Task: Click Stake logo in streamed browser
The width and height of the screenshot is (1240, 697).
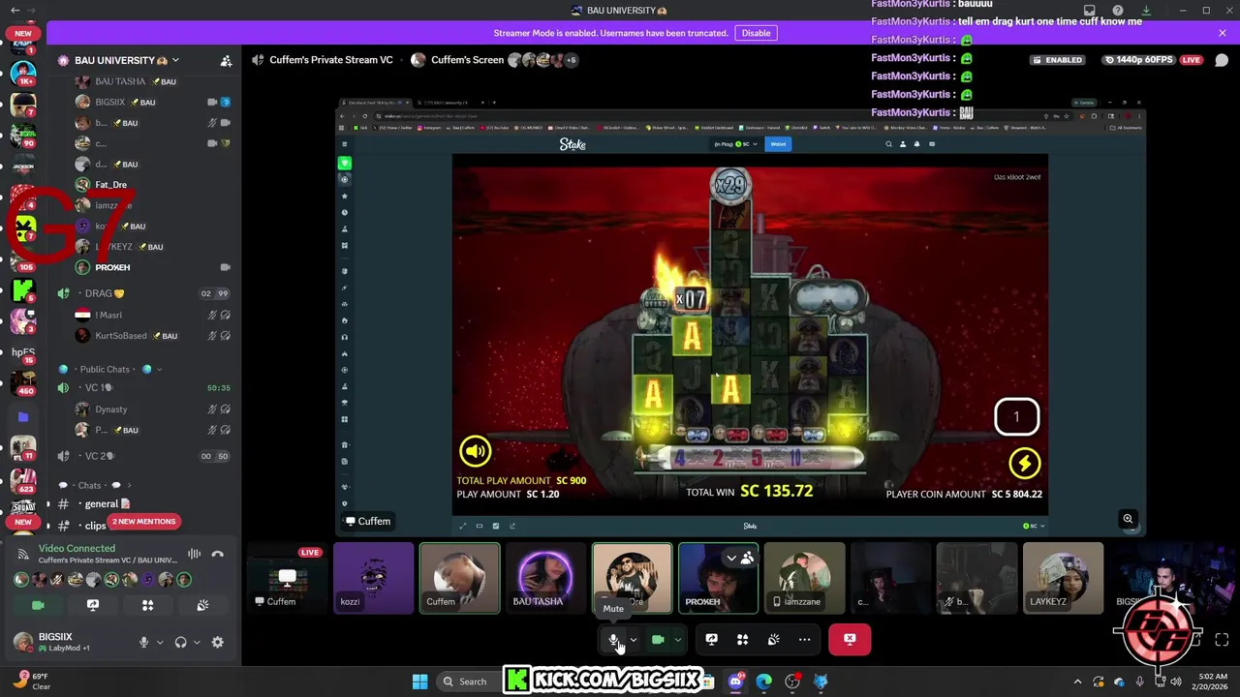Action: pyautogui.click(x=573, y=144)
